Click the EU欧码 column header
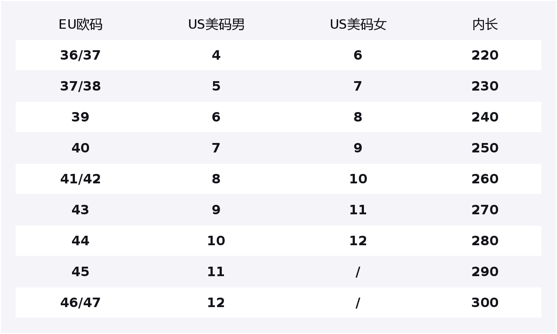This screenshot has width=557, height=334. (x=80, y=25)
